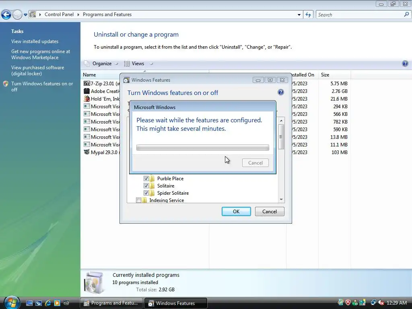412x309 pixels.
Task: Click the features list scroll up arrow
Action: coord(281,121)
